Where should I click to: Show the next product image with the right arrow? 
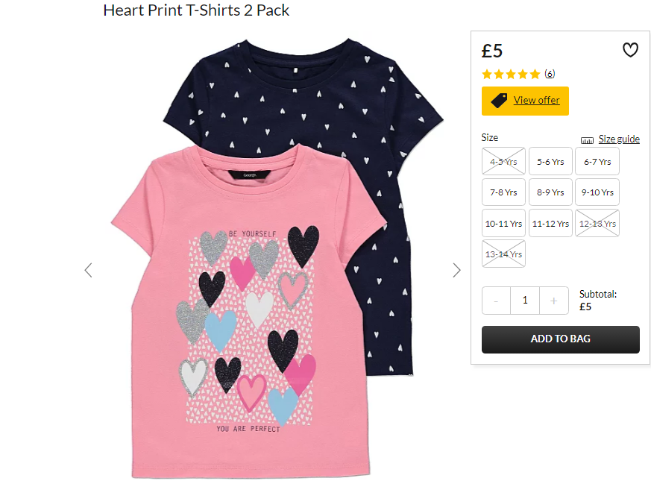click(x=456, y=270)
